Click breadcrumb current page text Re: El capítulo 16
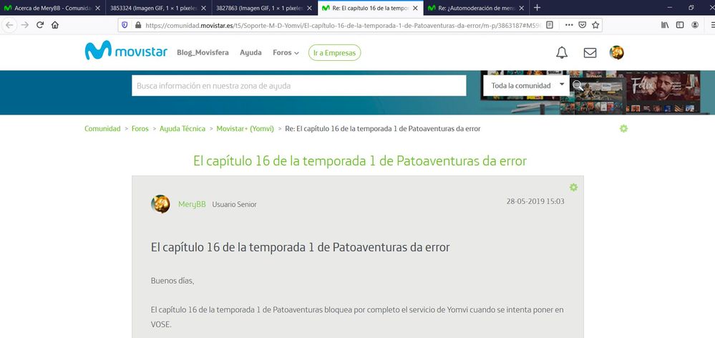Image resolution: width=715 pixels, height=338 pixels. pyautogui.click(x=383, y=129)
